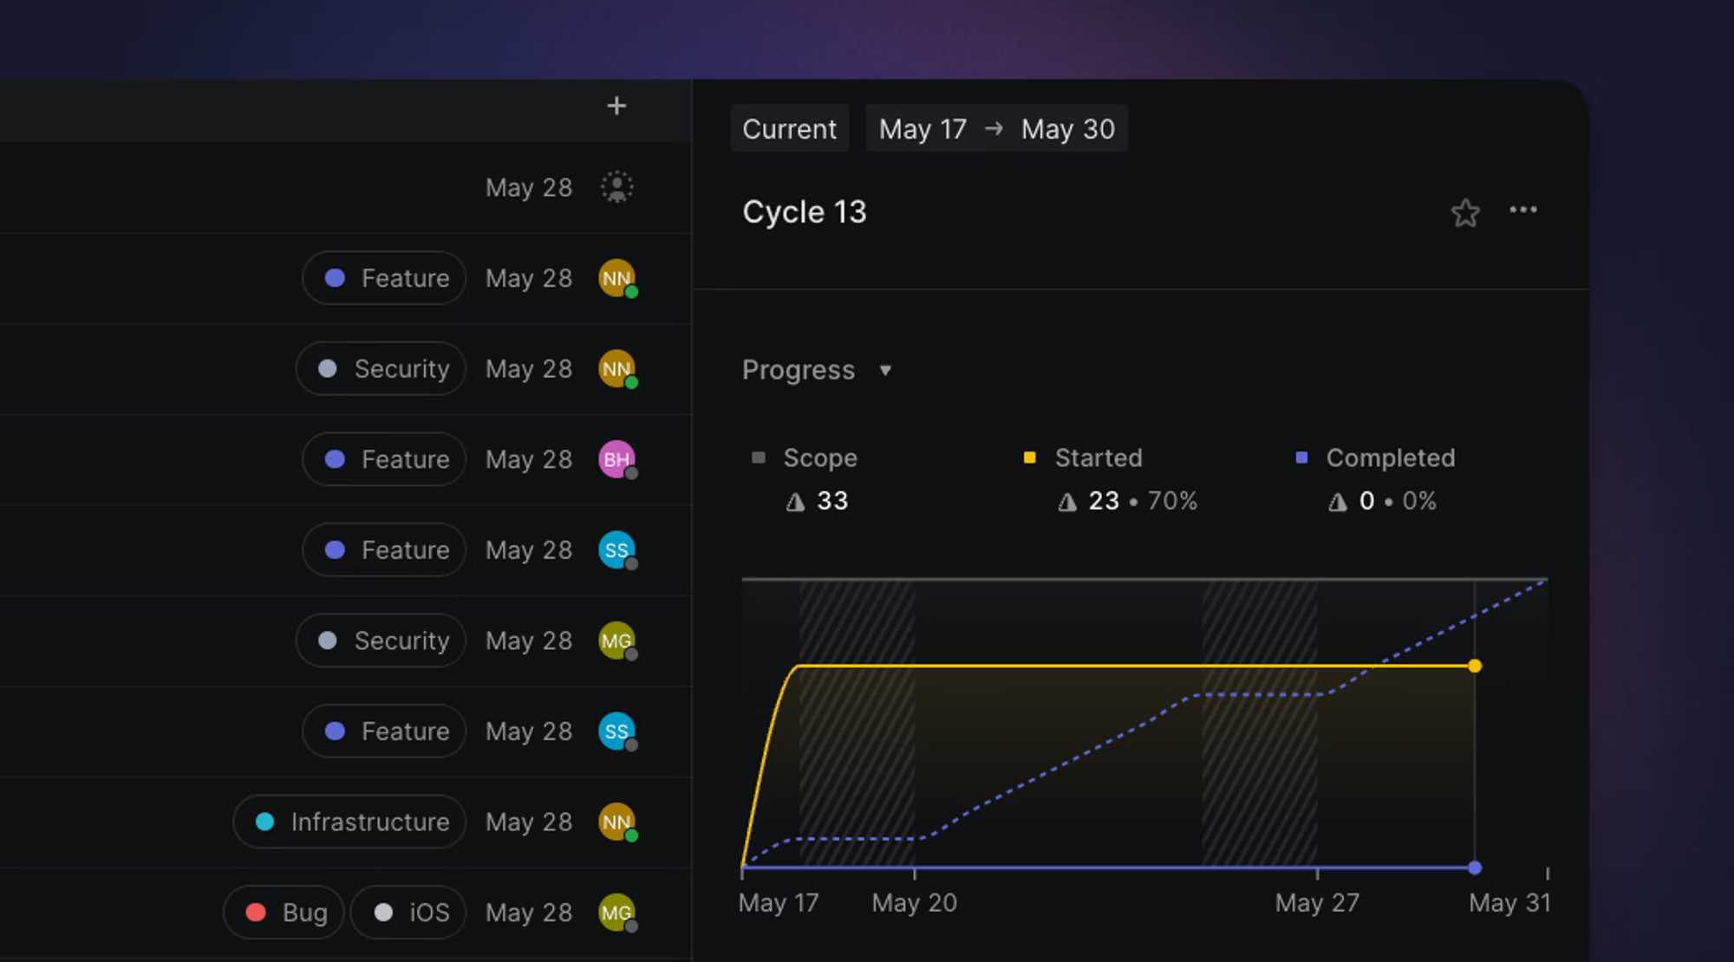Open the cycle options three-dot menu
Viewport: 1734px width, 962px height.
click(1524, 211)
